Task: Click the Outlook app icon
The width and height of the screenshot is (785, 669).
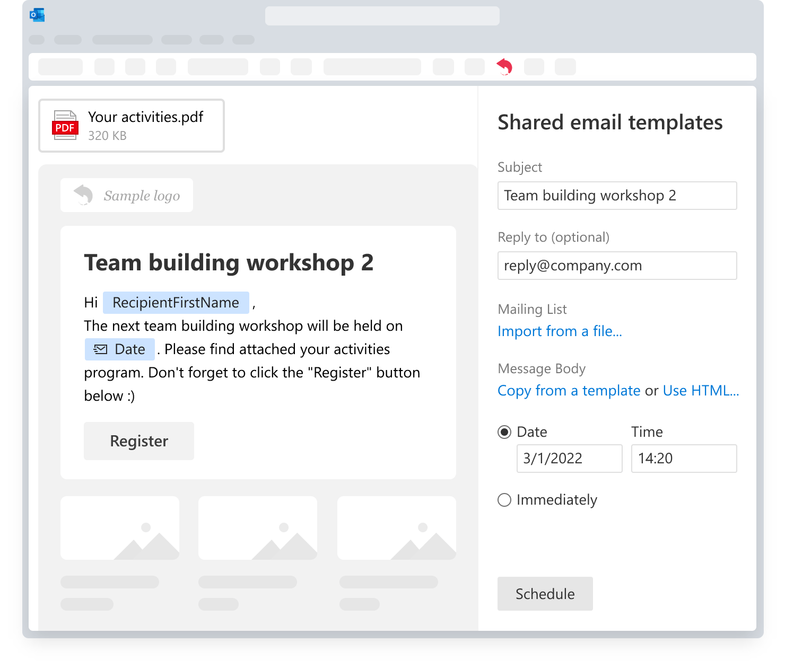Action: (x=36, y=15)
